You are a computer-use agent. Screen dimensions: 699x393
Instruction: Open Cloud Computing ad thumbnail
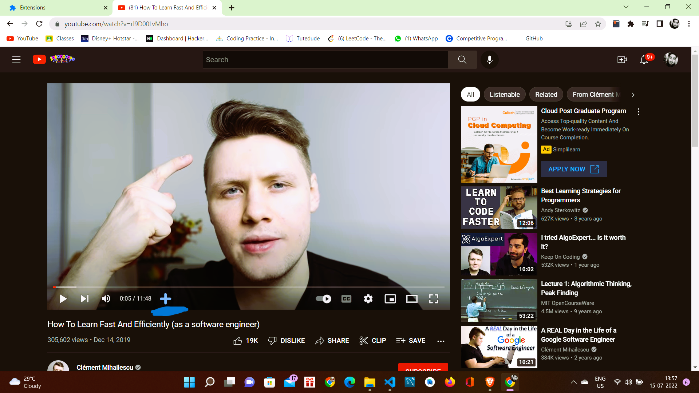point(499,144)
